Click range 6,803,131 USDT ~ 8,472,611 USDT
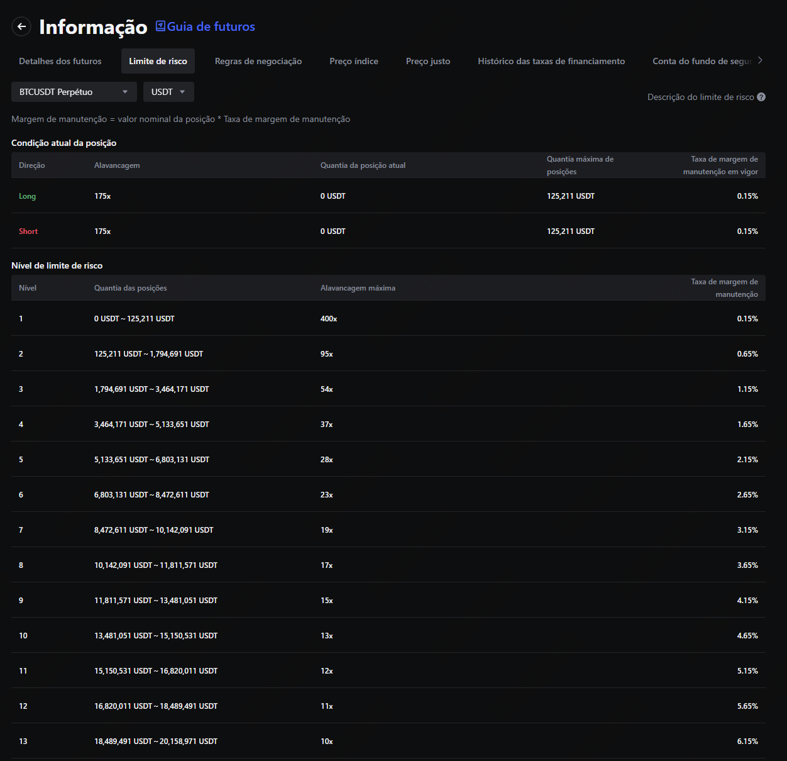The height and width of the screenshot is (761, 787). click(151, 495)
